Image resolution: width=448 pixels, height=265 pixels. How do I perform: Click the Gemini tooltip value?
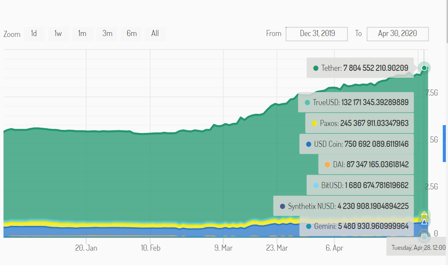(x=373, y=226)
